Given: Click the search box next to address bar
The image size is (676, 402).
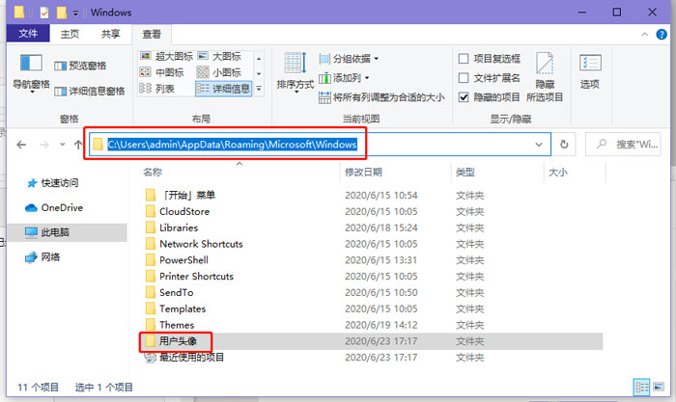Looking at the screenshot, I should coord(629,144).
